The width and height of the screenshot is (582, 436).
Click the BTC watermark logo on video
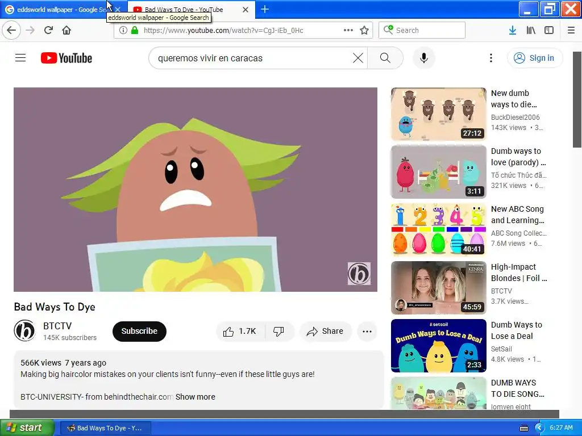[359, 274]
